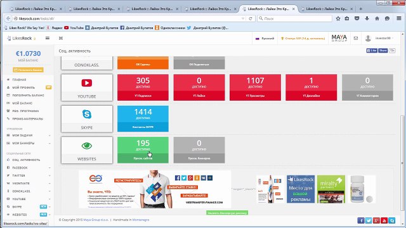The image size is (406, 228).
Task: Open the investor90 user dropdown
Action: (384, 38)
